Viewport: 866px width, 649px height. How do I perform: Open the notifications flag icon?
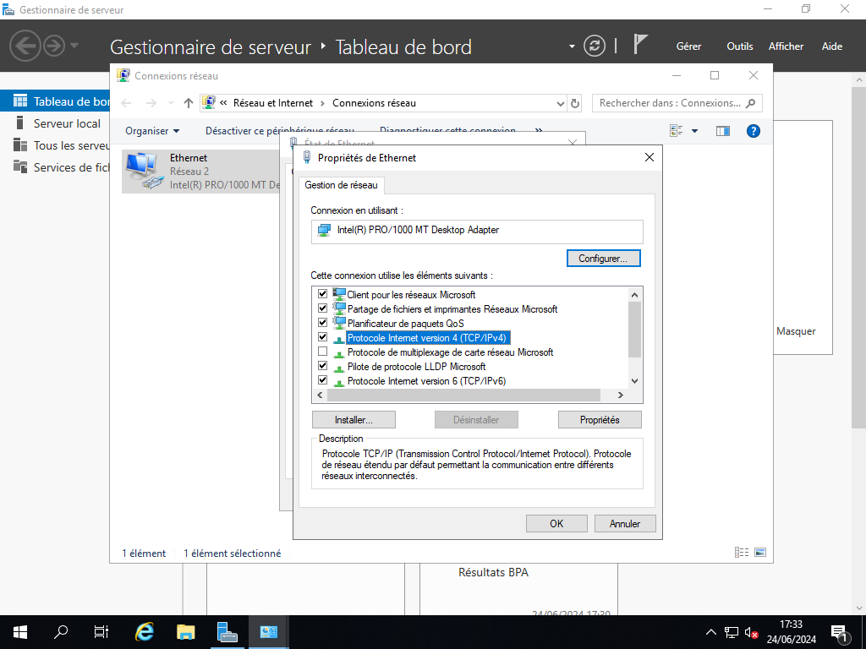pyautogui.click(x=640, y=46)
